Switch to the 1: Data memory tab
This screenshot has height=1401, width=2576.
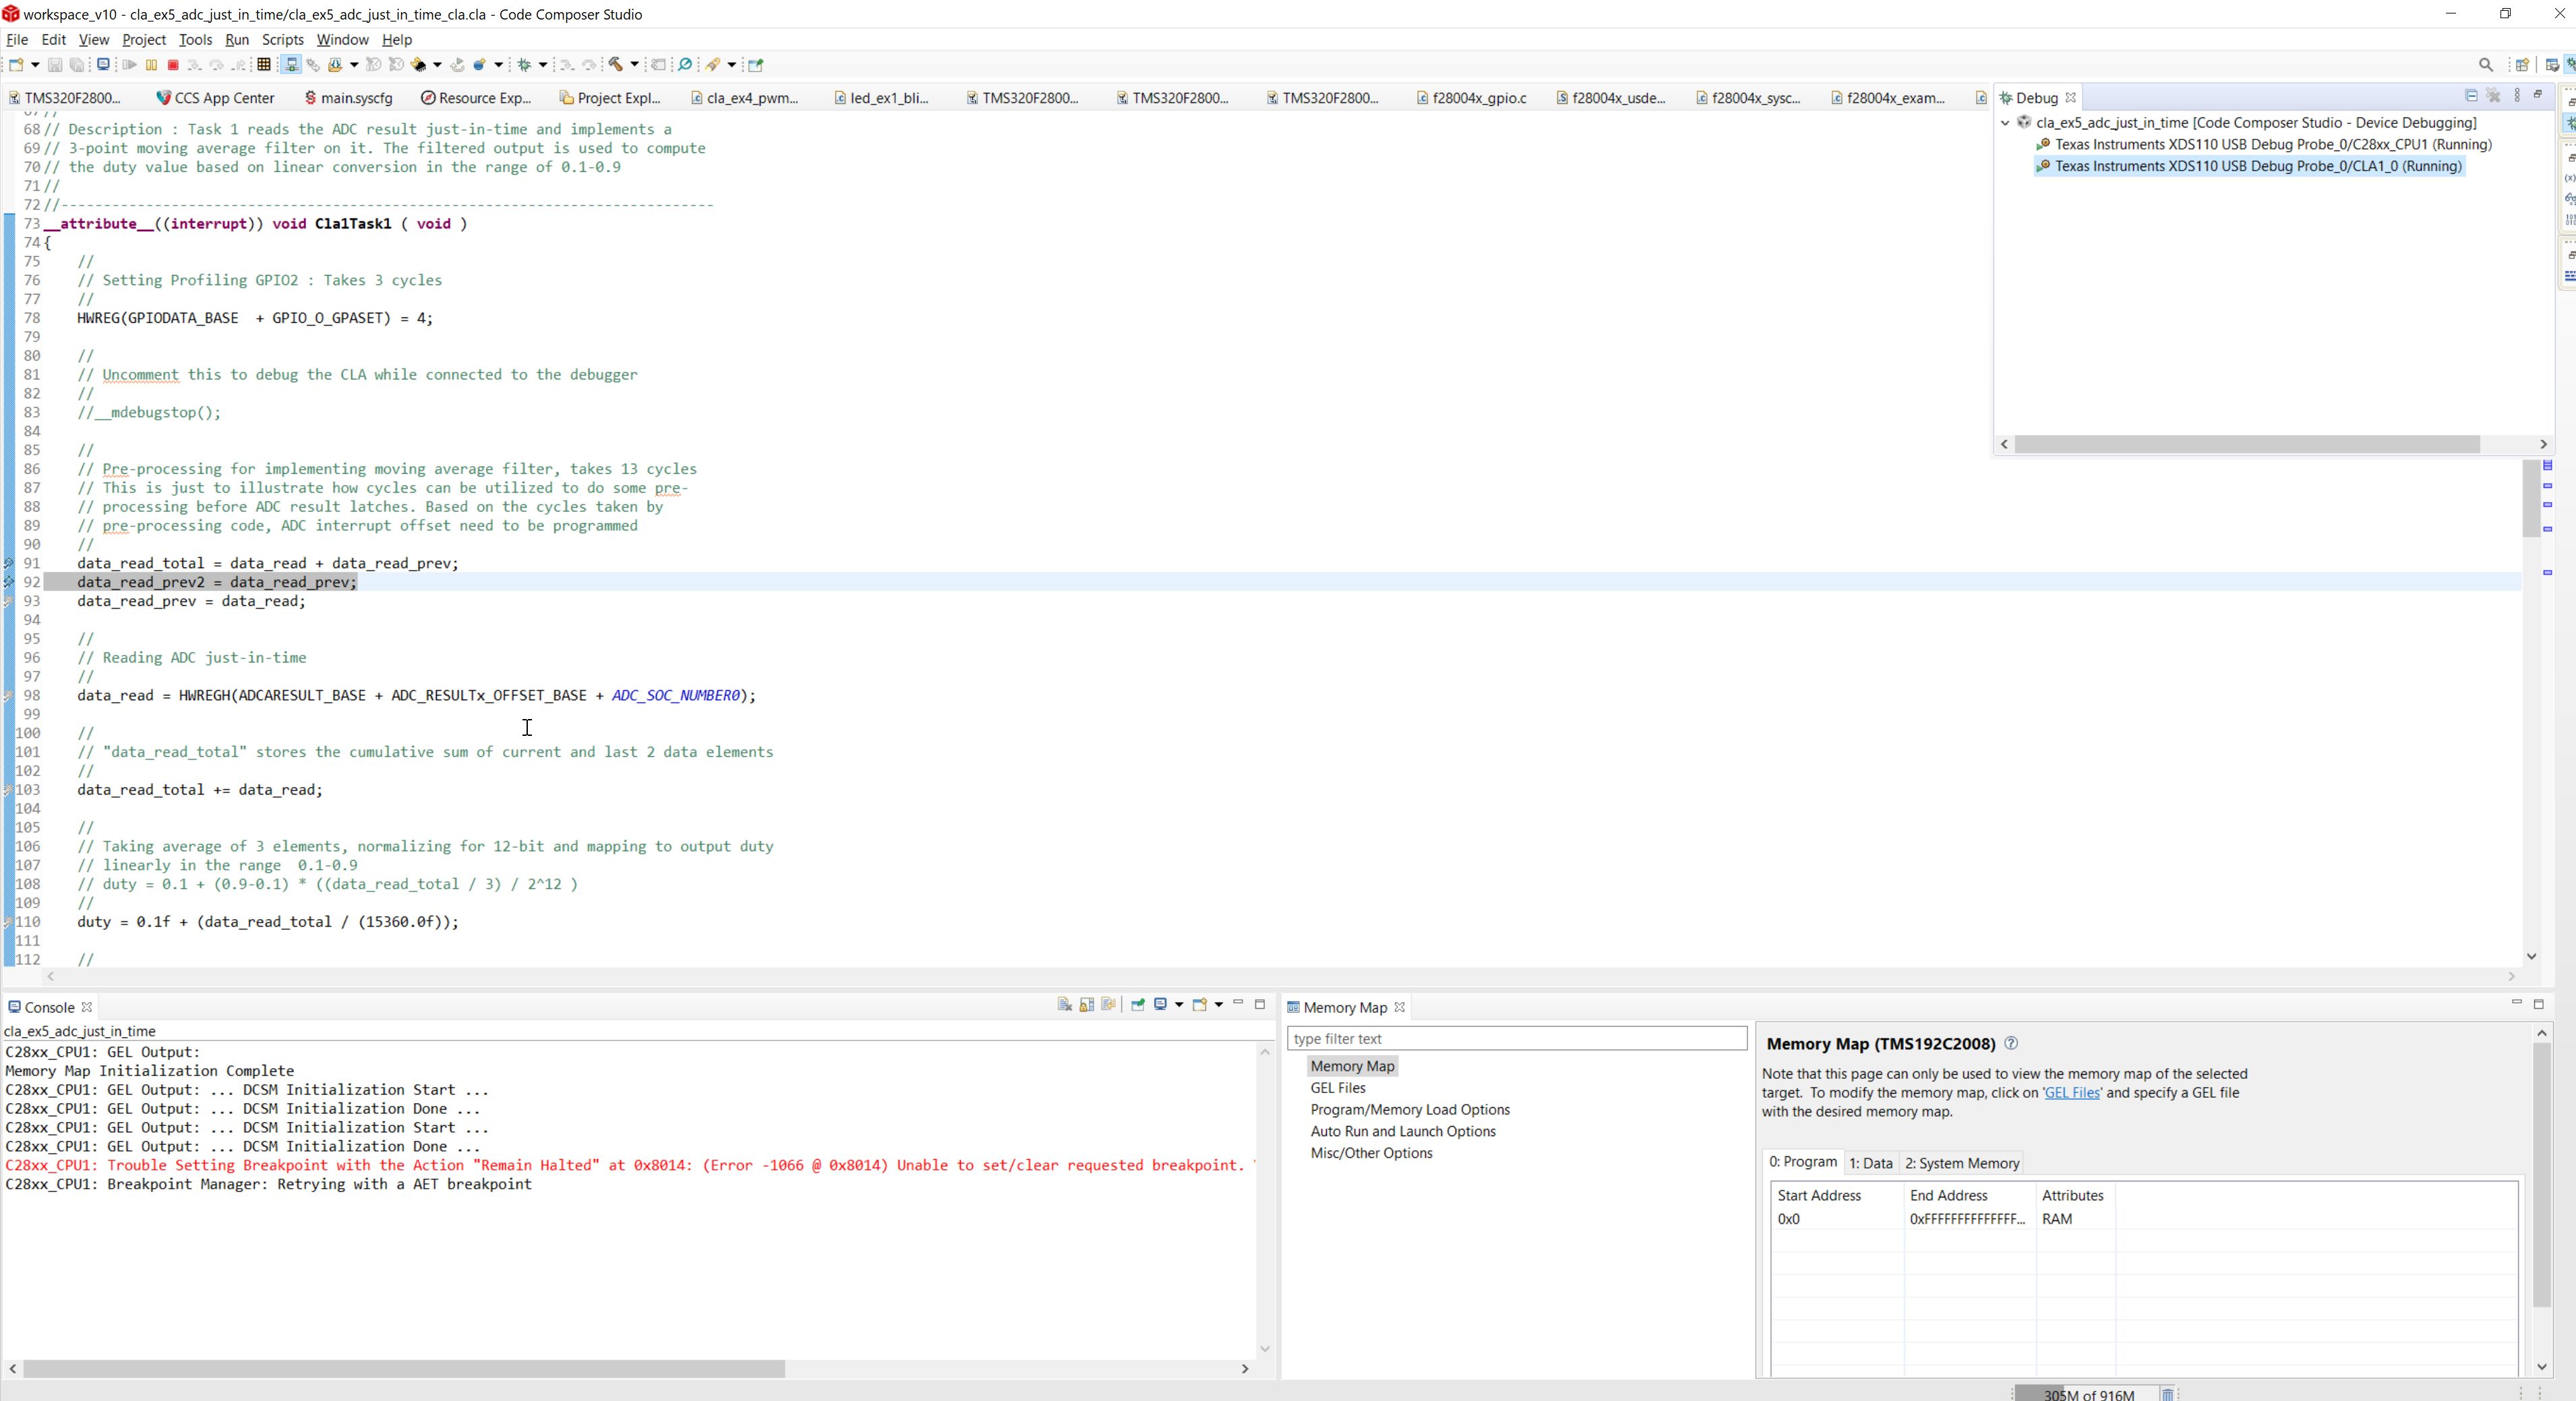click(1871, 1163)
